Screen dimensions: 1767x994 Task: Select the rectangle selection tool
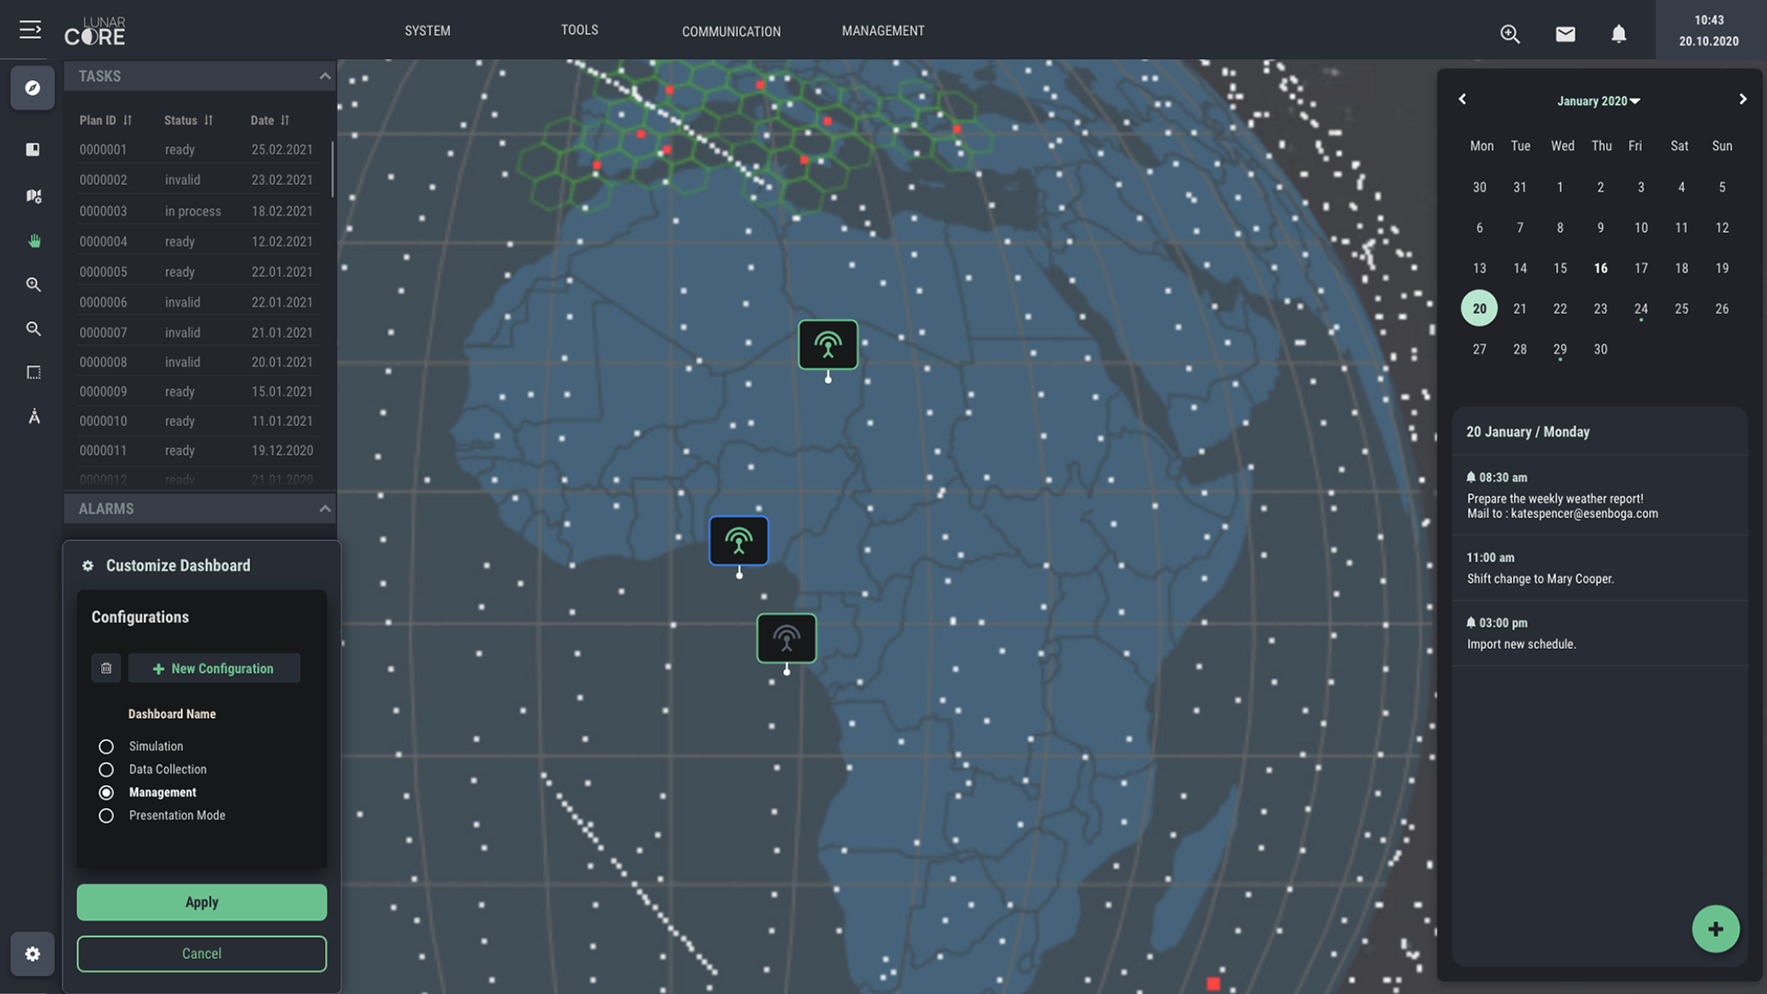pyautogui.click(x=34, y=373)
